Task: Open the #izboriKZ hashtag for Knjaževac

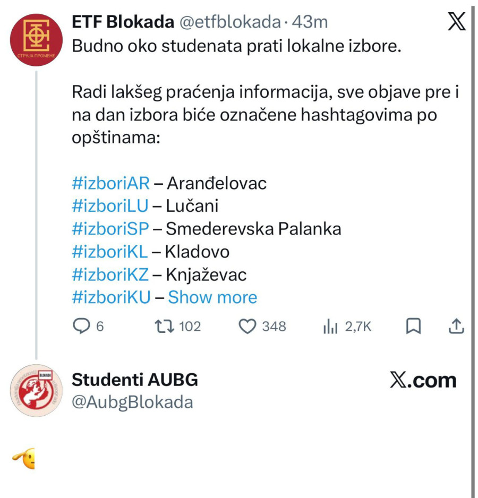Action: (x=109, y=274)
